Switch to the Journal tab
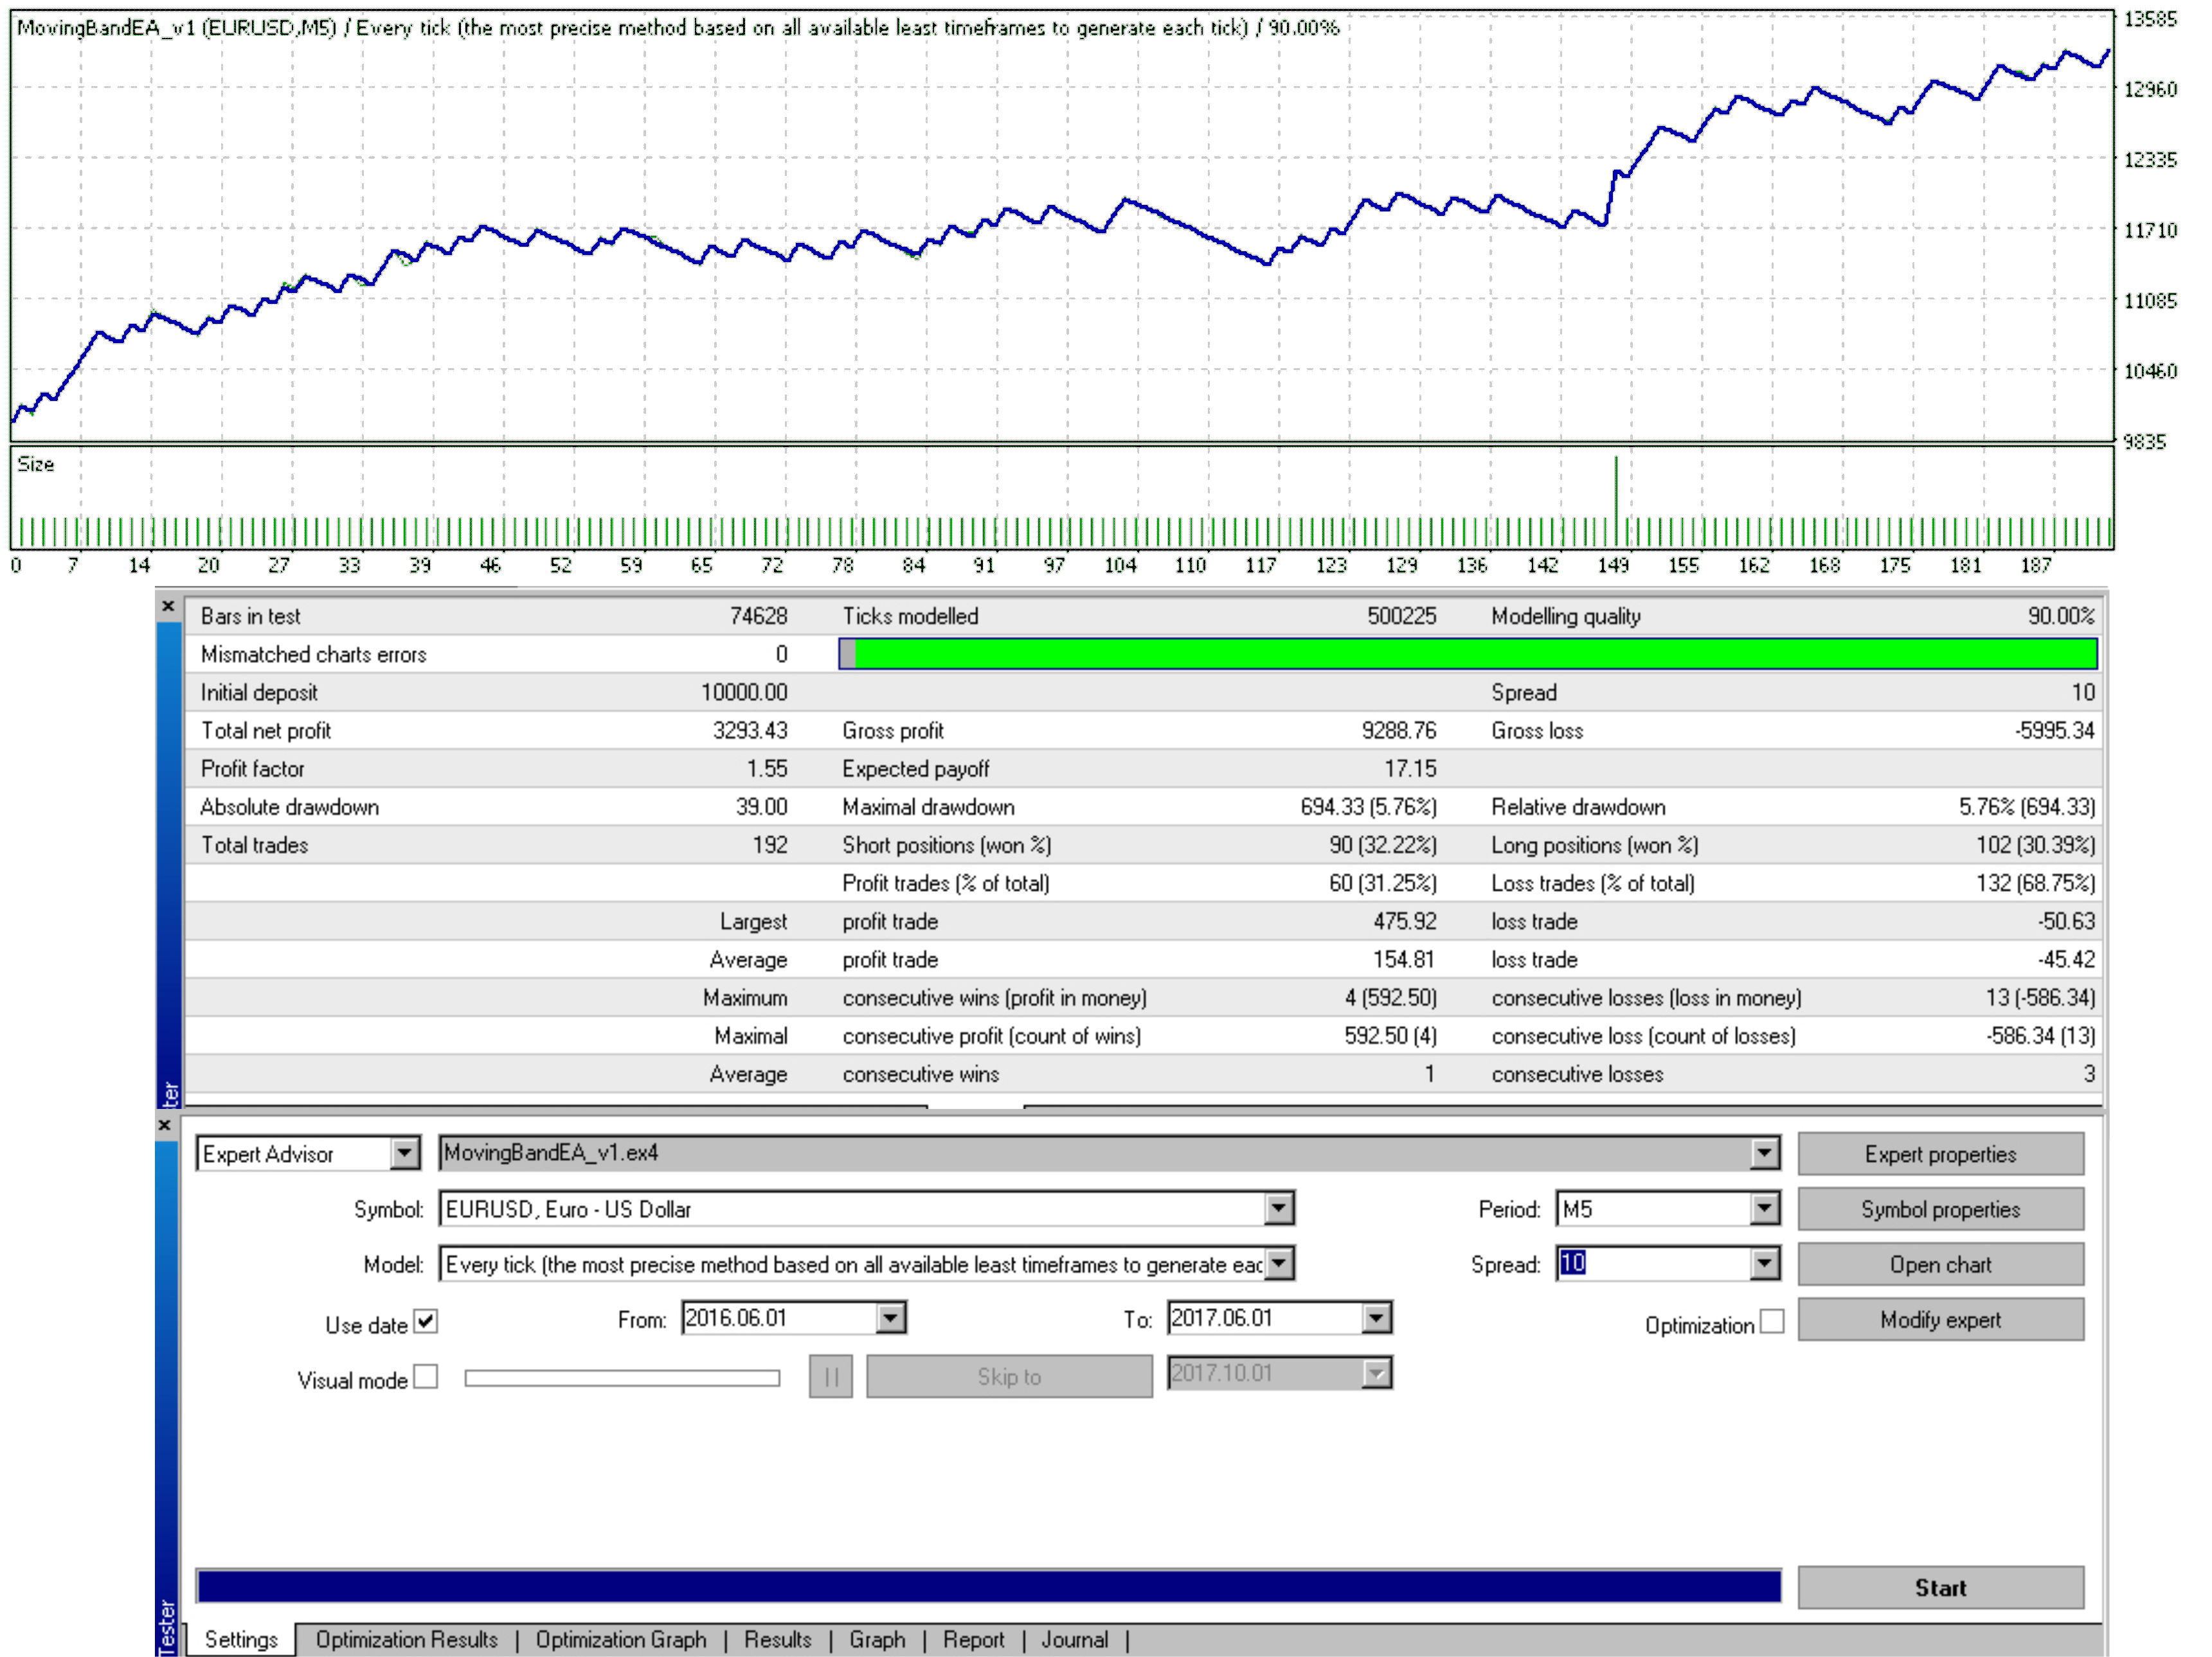This screenshot has width=2212, height=1657. coord(1074,1640)
